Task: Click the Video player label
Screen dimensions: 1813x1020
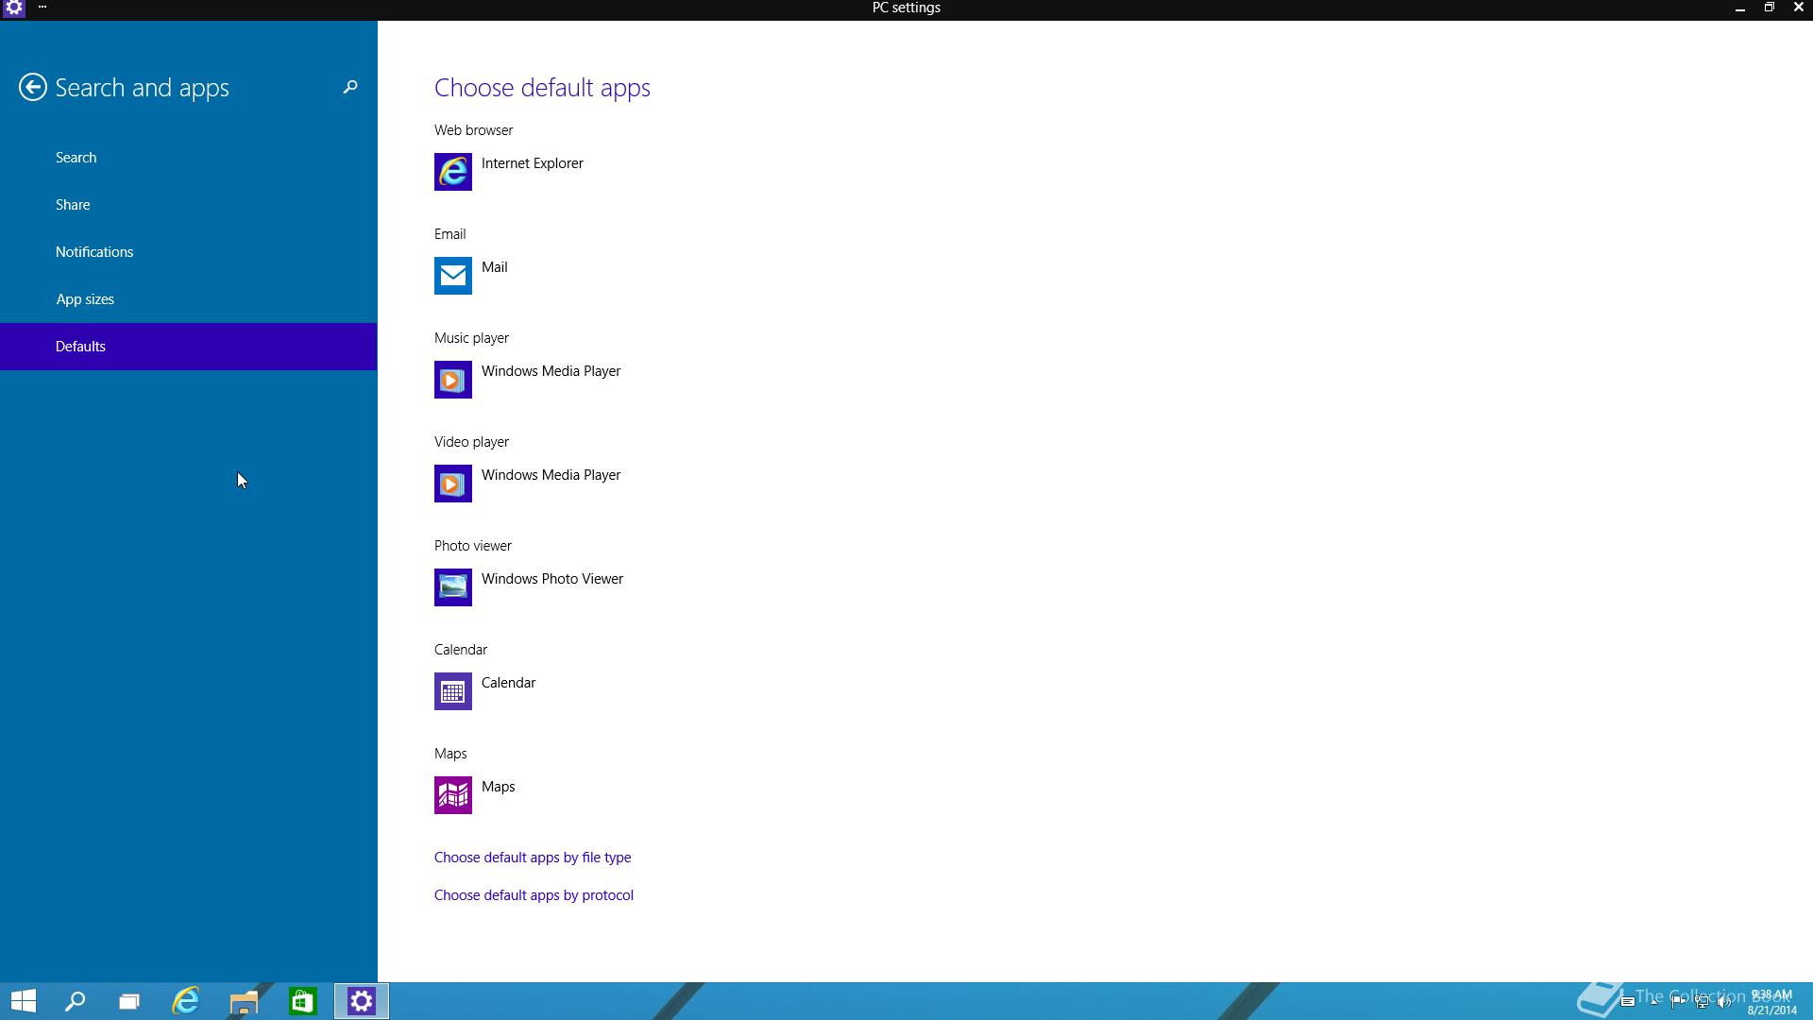Action: (x=472, y=442)
